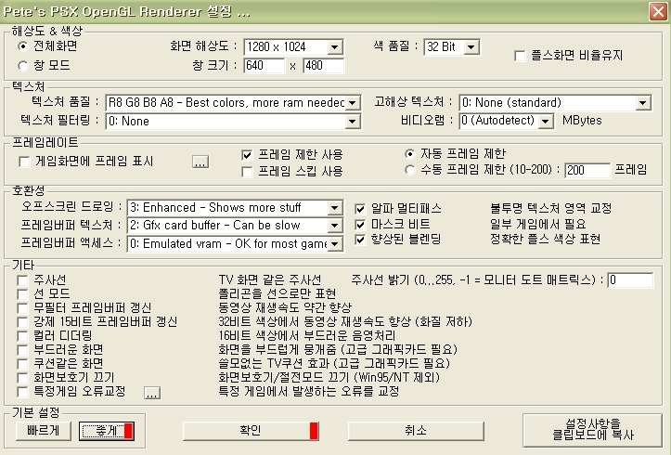This screenshot has width=671, height=455.
Task: Click the window height field showing 480
Action: click(324, 66)
